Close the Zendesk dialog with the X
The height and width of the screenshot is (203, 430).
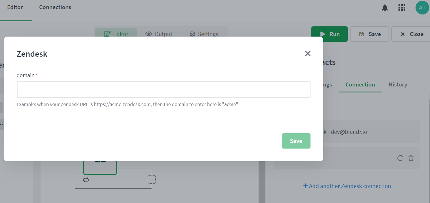pyautogui.click(x=308, y=54)
